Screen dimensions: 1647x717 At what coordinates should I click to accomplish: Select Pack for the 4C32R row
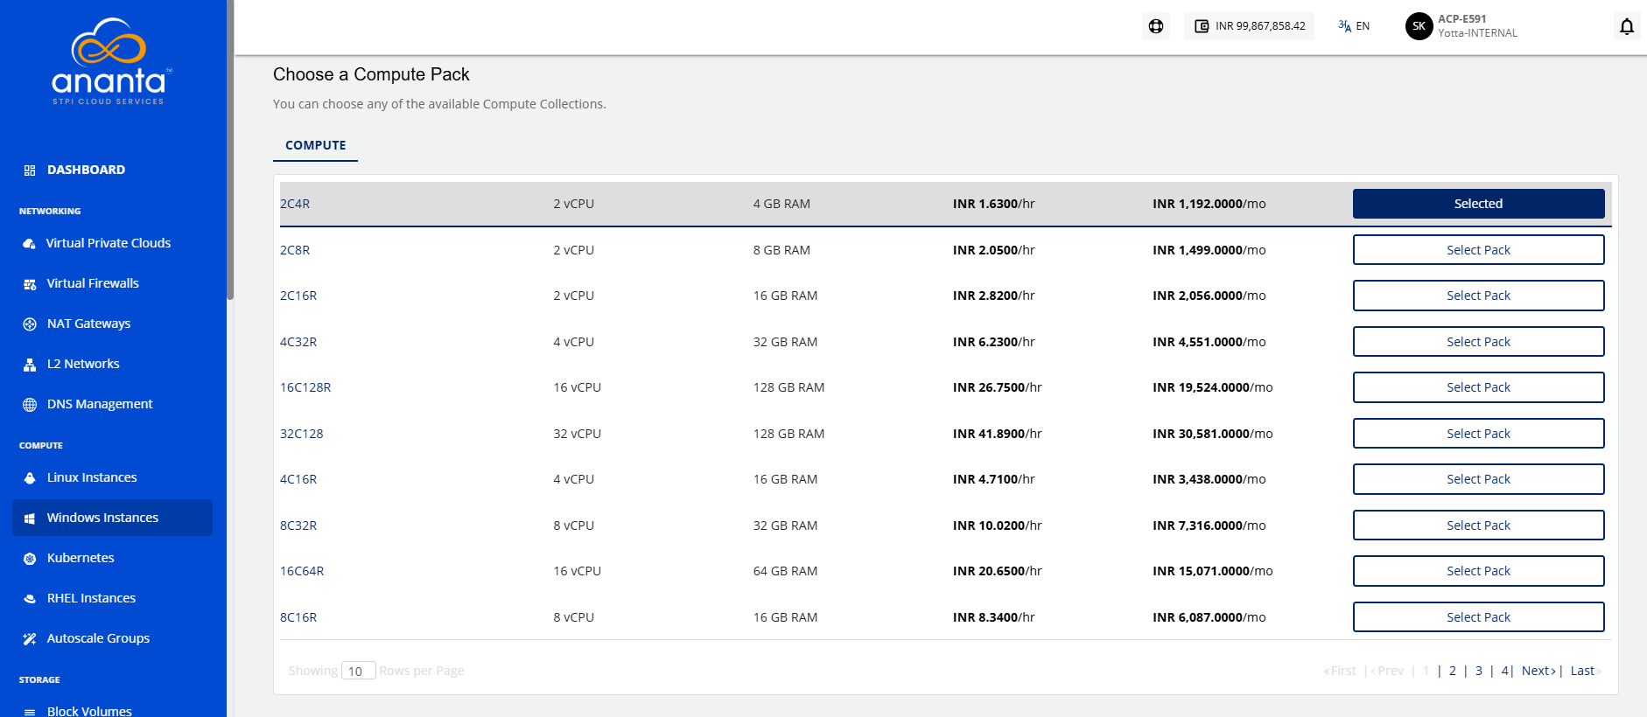(x=1478, y=342)
